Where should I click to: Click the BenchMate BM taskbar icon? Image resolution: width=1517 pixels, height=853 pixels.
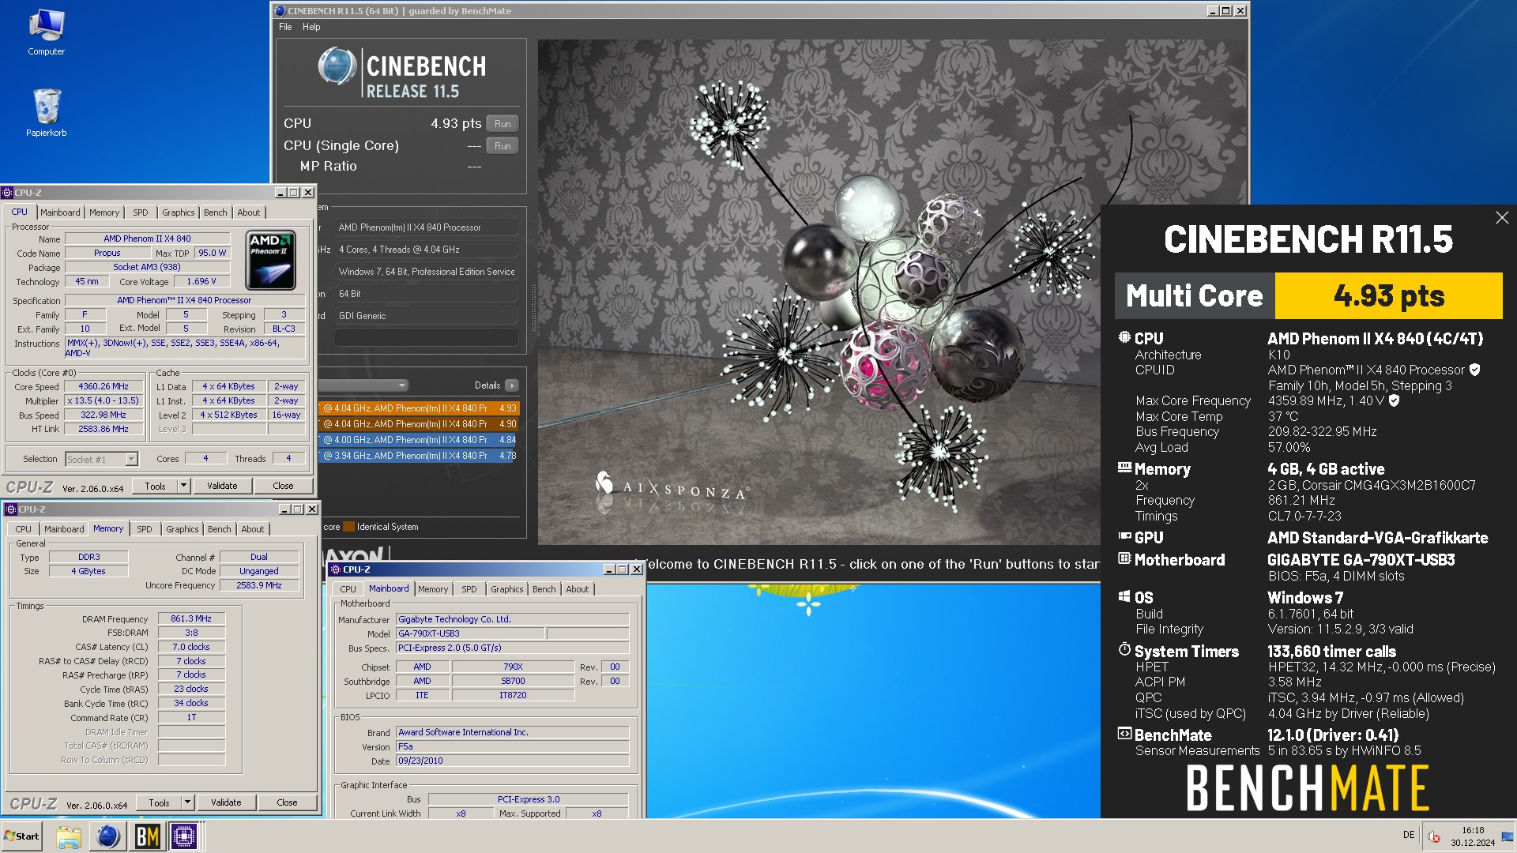(x=147, y=836)
